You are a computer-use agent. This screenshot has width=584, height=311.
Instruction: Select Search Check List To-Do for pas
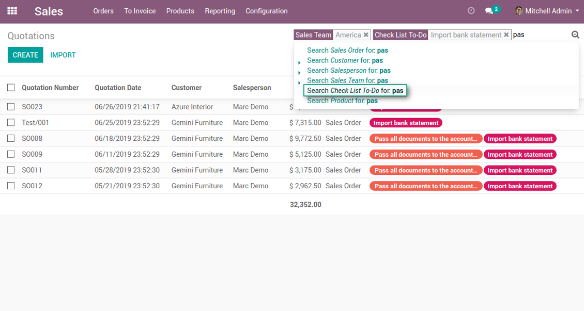coord(355,91)
